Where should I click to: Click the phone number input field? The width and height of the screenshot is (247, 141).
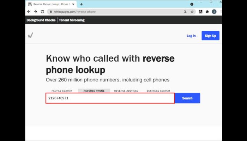(110, 98)
